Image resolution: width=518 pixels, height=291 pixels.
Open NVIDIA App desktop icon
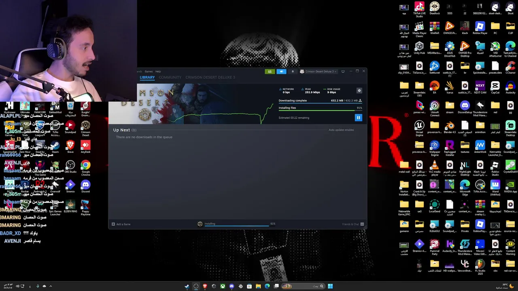point(510,187)
